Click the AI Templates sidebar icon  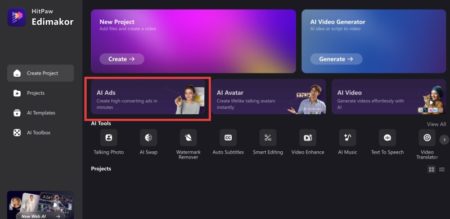coord(17,113)
